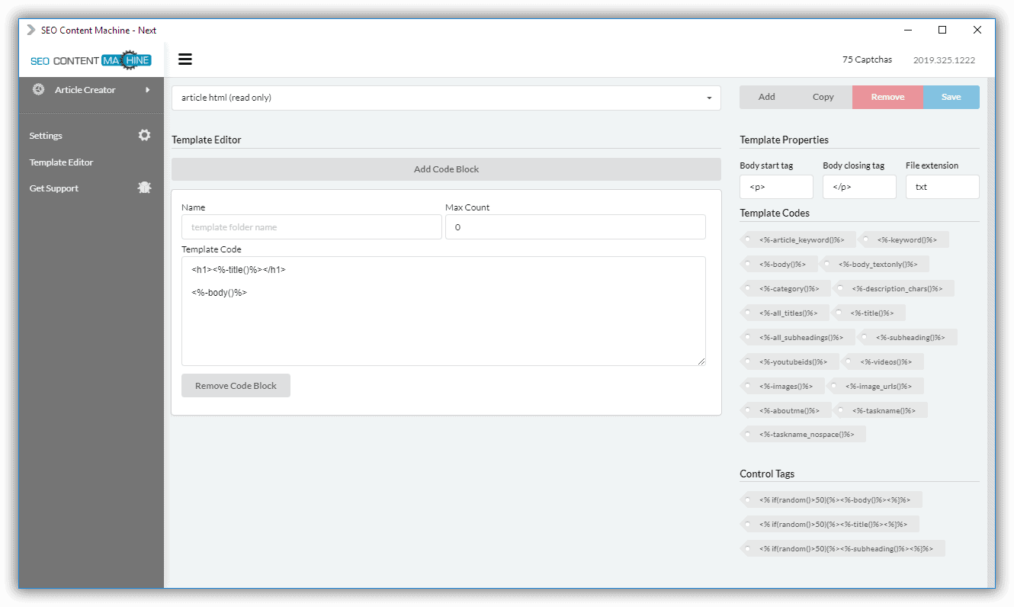
Task: Insert the <%-subheading()%> template code tag
Action: (x=908, y=338)
